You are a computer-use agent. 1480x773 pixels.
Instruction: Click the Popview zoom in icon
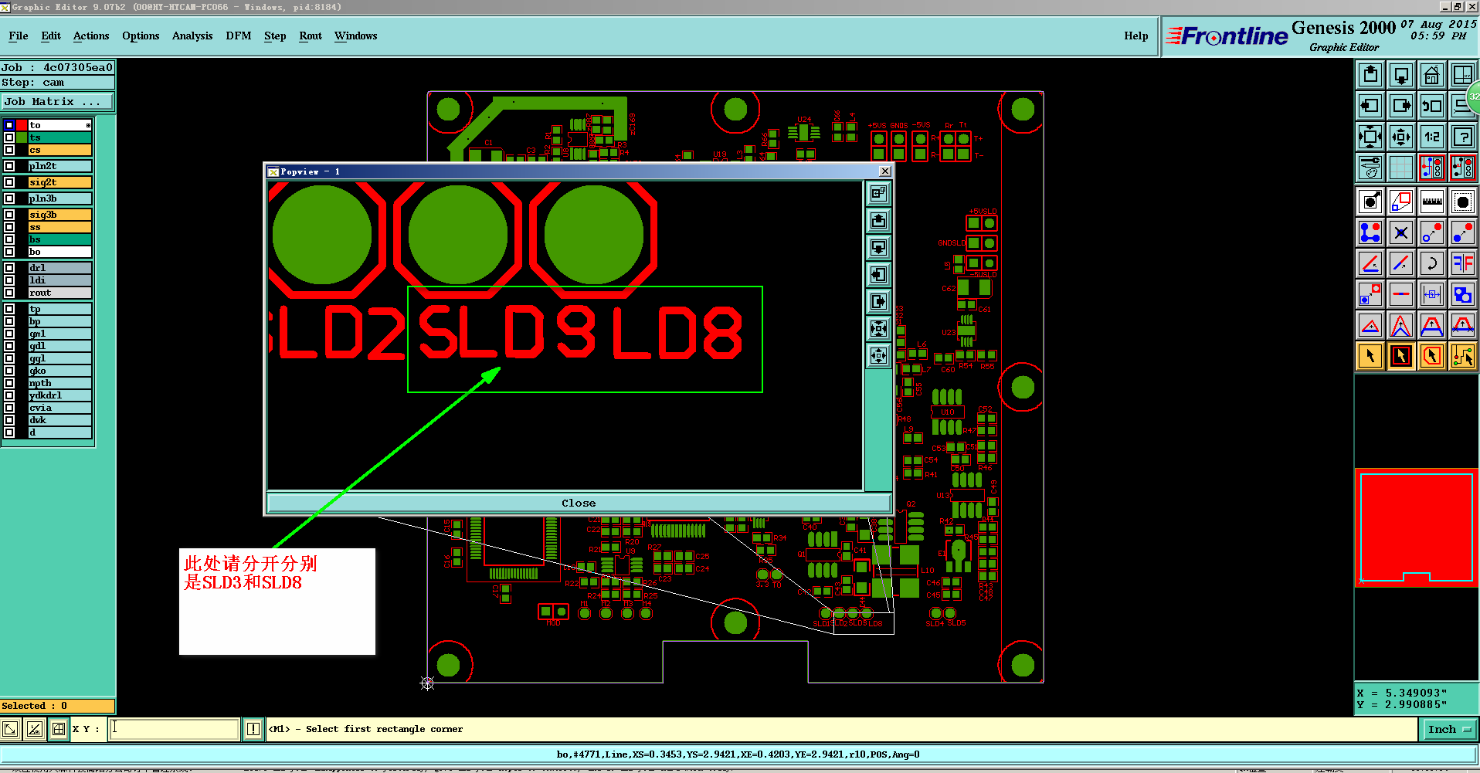[x=878, y=329]
